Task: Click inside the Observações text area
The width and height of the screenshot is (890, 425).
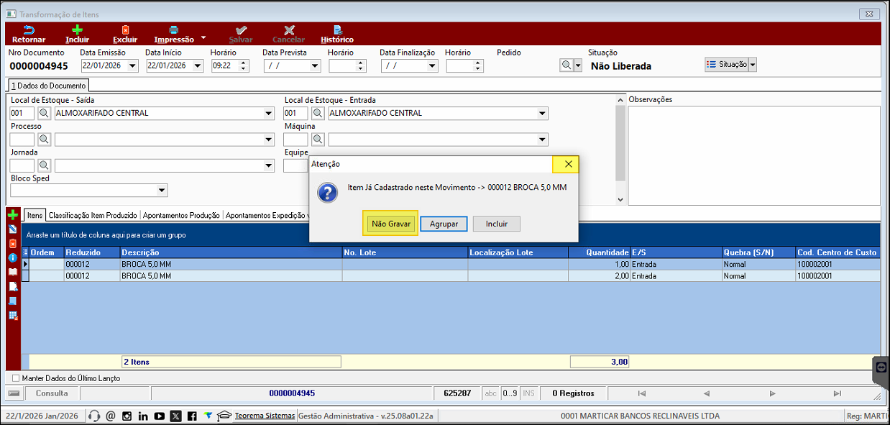Action: click(x=753, y=155)
